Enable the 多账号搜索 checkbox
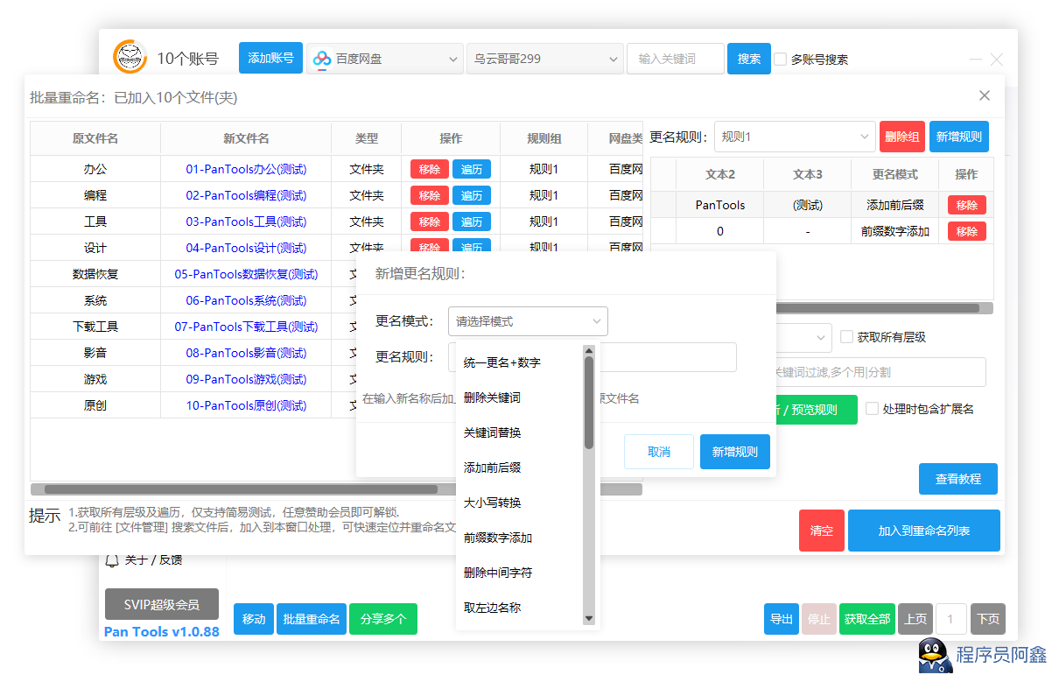Screen dimensions: 1059x682 [781, 60]
